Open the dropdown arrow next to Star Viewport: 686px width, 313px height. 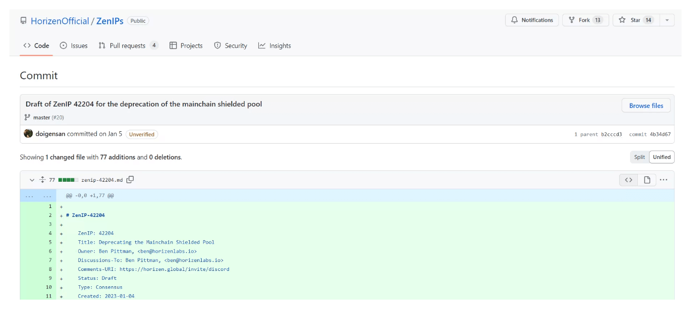click(x=667, y=20)
